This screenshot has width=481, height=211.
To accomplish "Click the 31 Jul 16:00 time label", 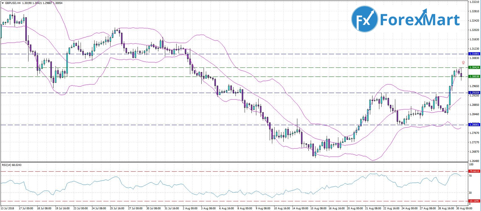I will [172, 208].
